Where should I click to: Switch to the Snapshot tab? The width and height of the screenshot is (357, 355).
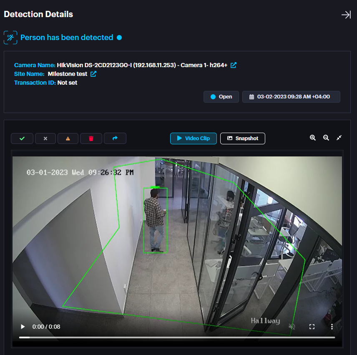[242, 138]
